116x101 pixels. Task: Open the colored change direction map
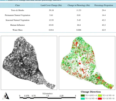[x=87, y=63]
